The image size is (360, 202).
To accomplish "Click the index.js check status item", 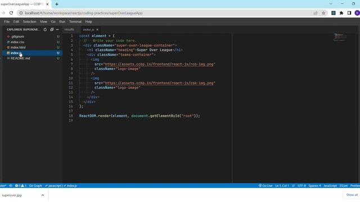I will 70,186.
